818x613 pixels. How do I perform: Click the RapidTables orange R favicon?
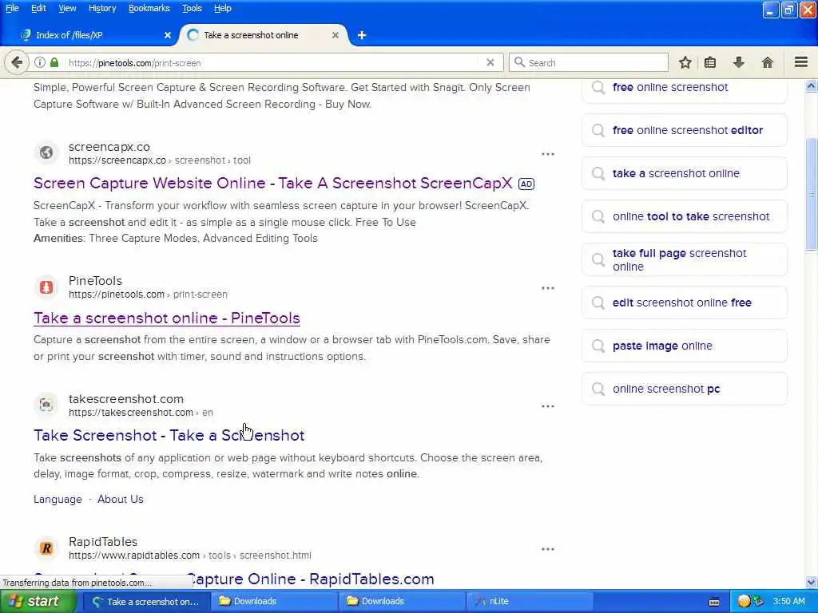[x=46, y=548]
